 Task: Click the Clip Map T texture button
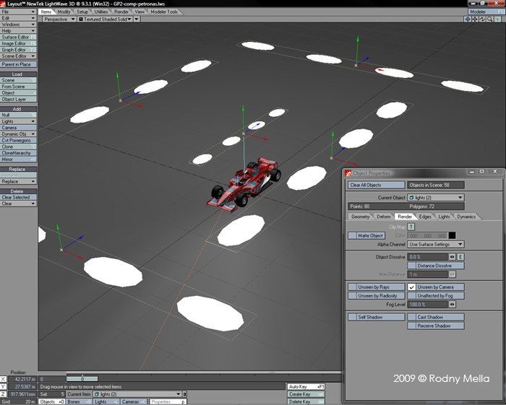coord(411,227)
